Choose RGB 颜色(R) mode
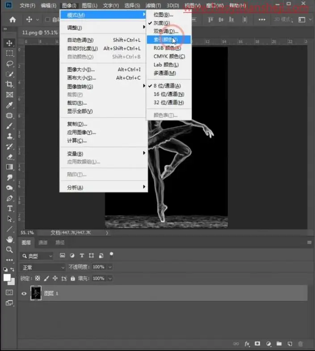 click(169, 48)
